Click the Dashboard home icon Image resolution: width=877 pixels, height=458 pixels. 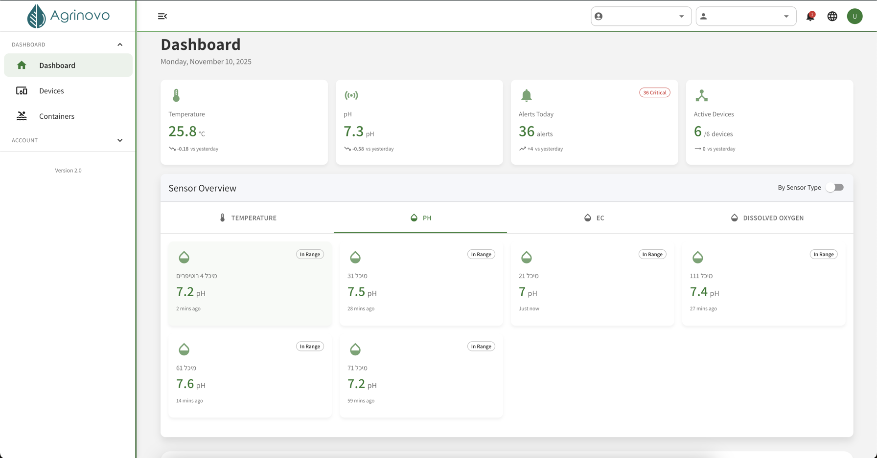tap(22, 65)
